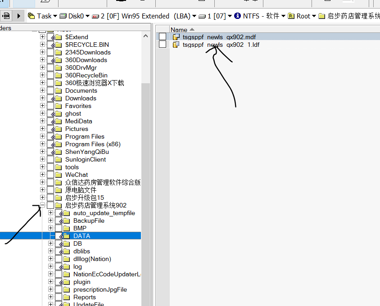
Task: Click the Program Files (x86) folder icon
Action: 58,144
